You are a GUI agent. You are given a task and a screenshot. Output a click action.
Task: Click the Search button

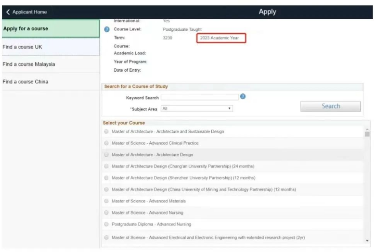click(331, 106)
